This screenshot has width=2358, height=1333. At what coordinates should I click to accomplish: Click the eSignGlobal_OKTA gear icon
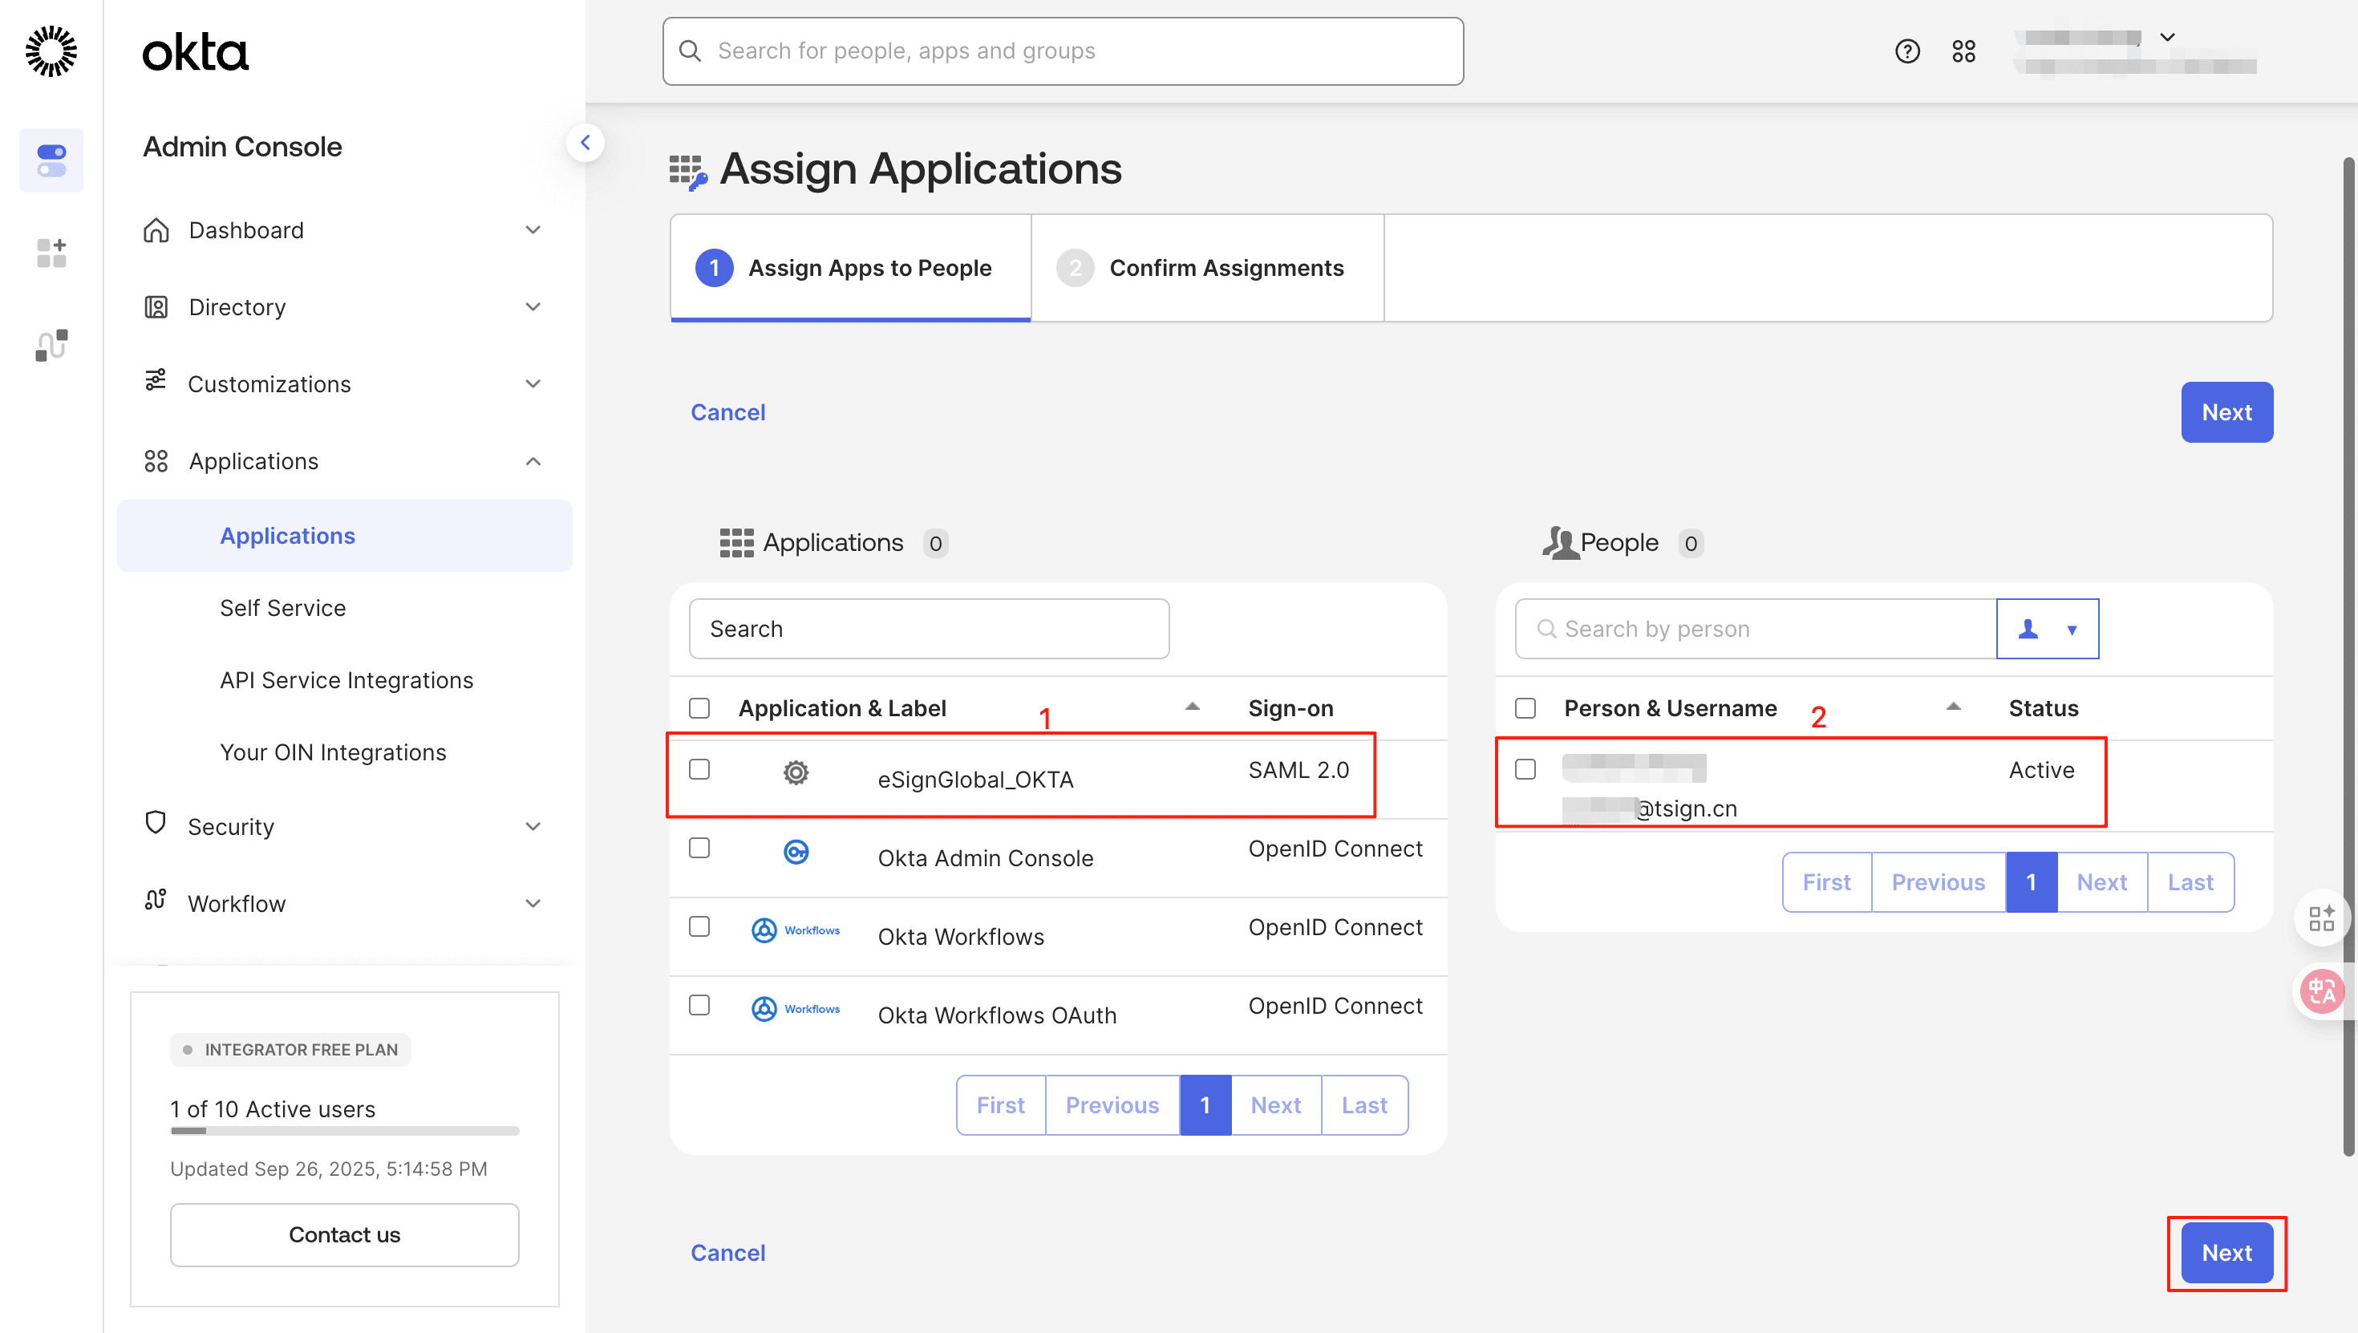click(x=796, y=772)
